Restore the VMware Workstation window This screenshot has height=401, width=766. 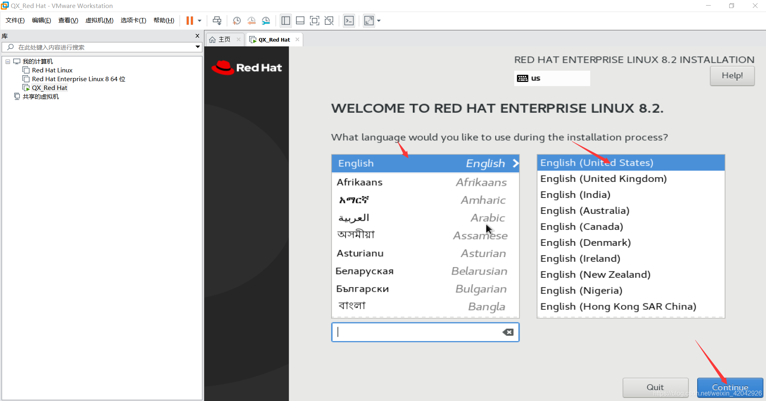[x=732, y=6]
